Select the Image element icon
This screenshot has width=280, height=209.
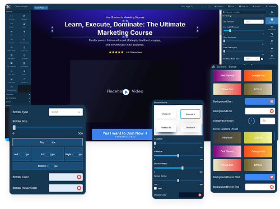(x=24, y=24)
